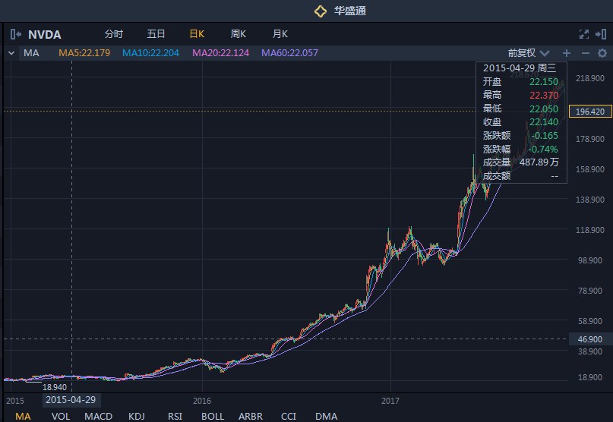Click the 218.900 price axis label
613x422 pixels.
tap(590, 78)
